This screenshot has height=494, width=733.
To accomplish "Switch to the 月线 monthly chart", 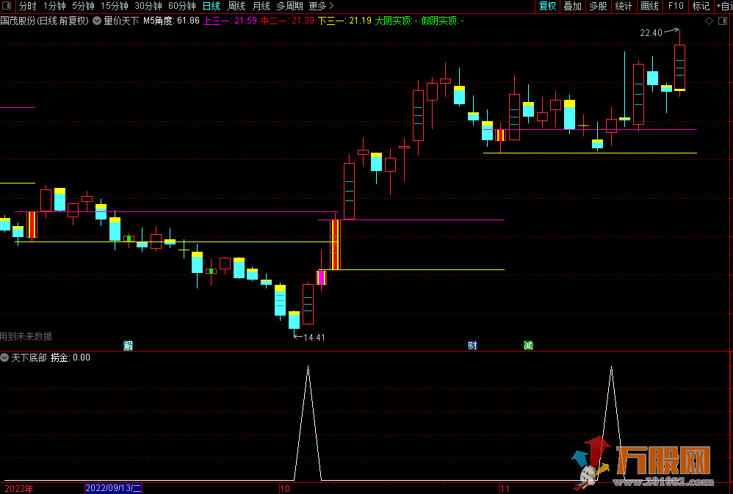I will pos(261,6).
